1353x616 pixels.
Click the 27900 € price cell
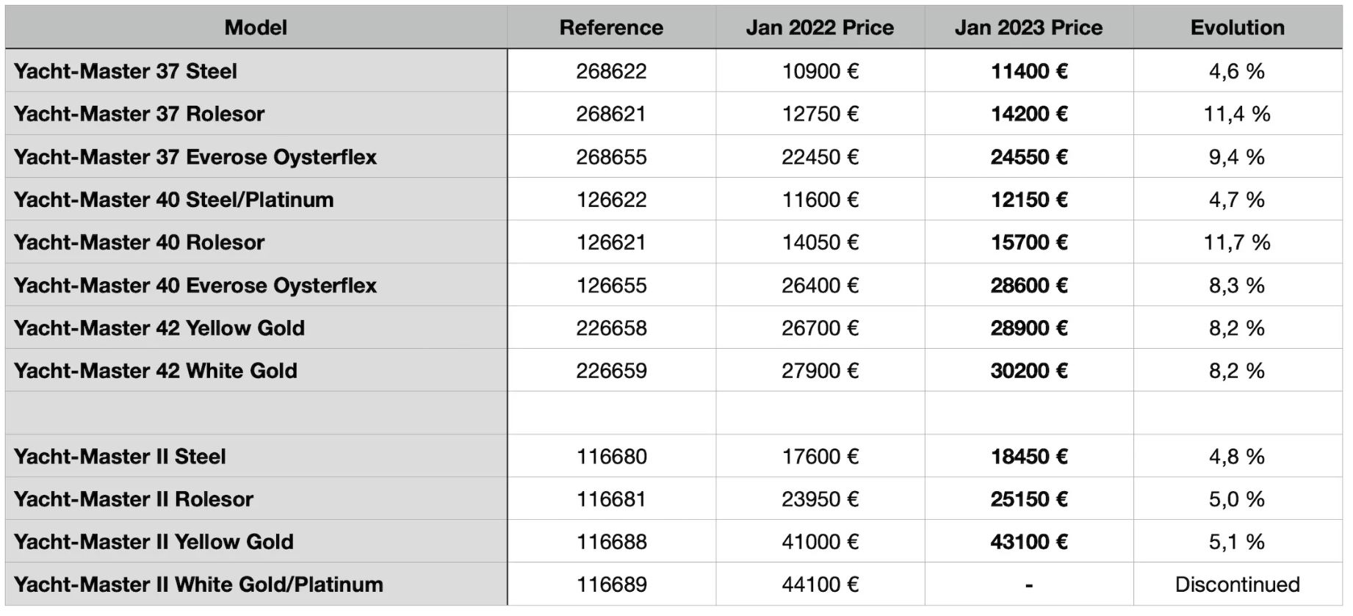820,371
